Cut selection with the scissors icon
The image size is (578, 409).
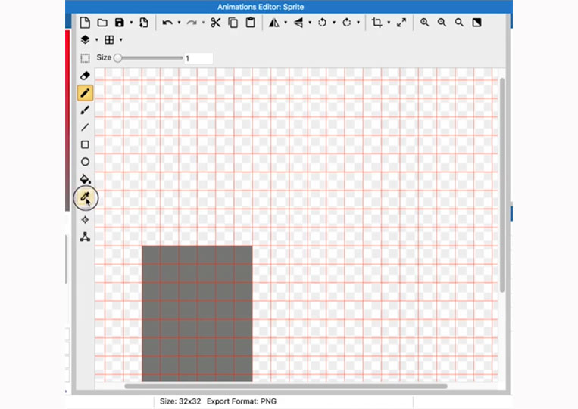coord(216,23)
